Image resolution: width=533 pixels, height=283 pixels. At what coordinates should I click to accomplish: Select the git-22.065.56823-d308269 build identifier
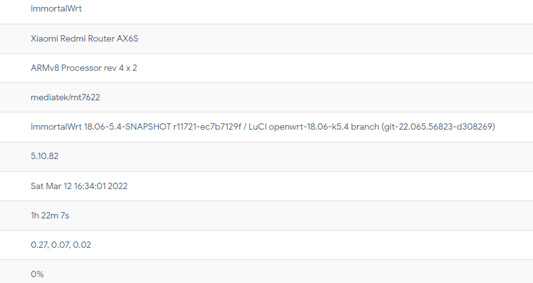pyautogui.click(x=438, y=126)
